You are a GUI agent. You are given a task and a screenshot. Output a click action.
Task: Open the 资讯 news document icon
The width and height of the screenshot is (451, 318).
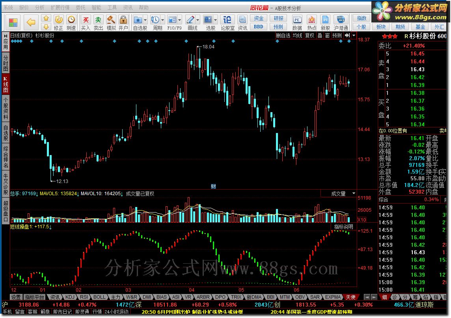tap(242, 20)
